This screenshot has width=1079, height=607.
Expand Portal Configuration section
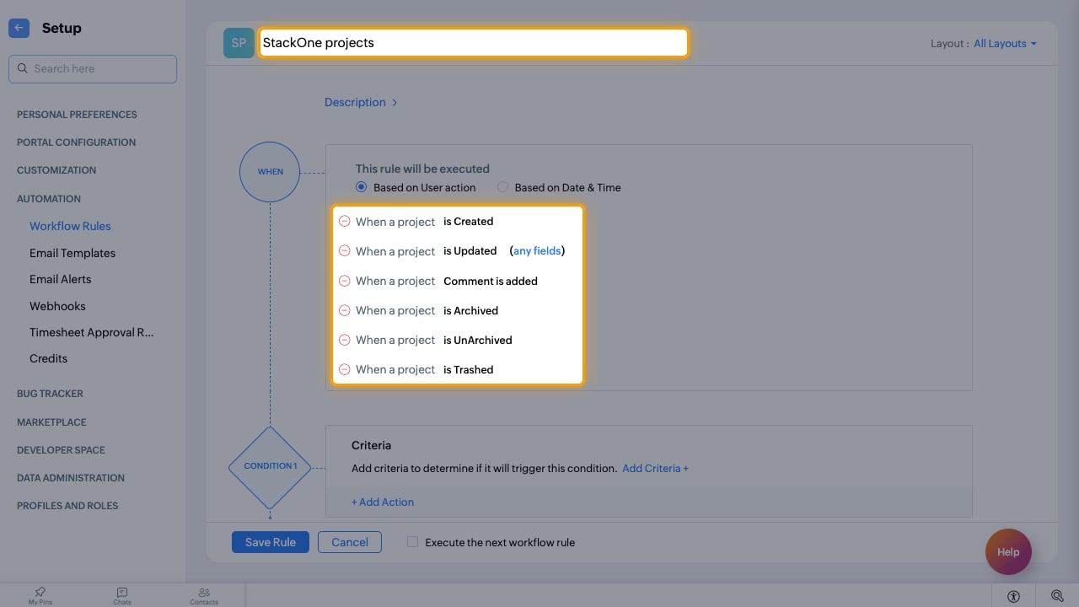coord(76,142)
